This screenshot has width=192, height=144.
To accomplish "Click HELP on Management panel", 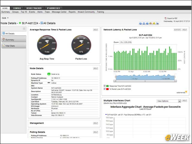I will click(x=95, y=123).
